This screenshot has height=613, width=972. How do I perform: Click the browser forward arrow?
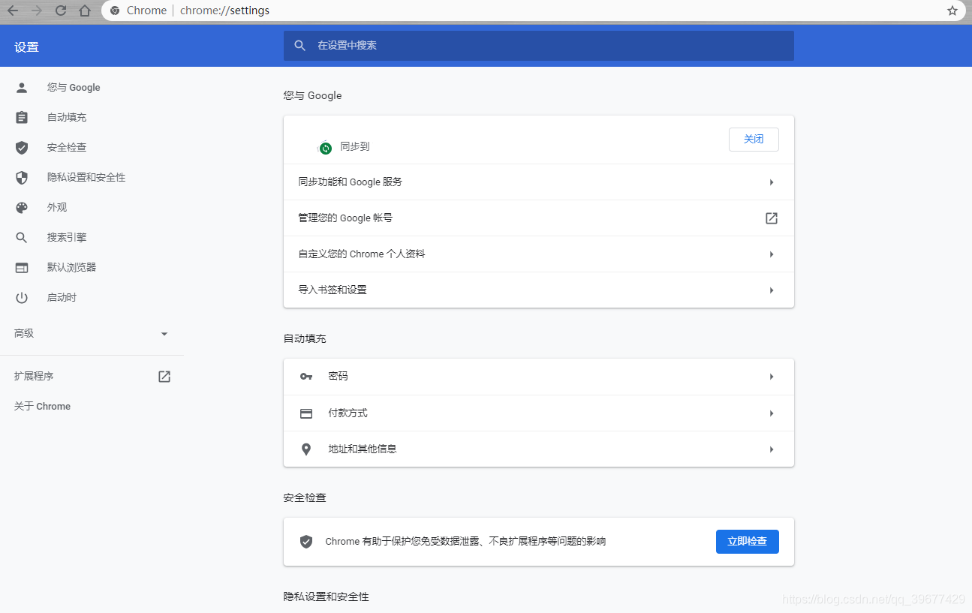click(x=37, y=11)
